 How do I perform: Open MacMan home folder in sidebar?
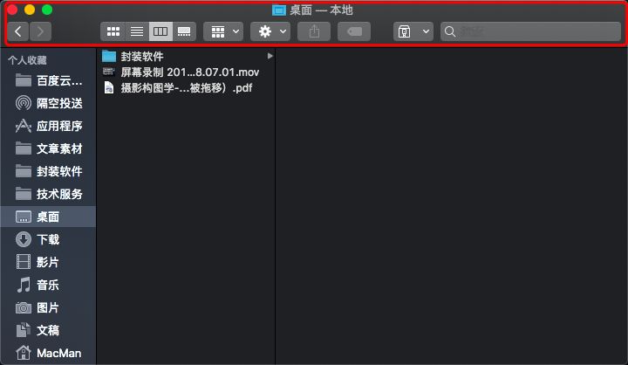pyautogui.click(x=49, y=353)
